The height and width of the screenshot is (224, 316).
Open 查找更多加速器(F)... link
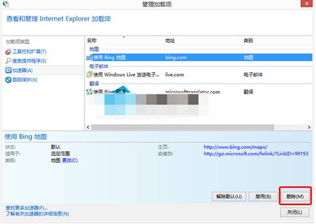point(27,208)
